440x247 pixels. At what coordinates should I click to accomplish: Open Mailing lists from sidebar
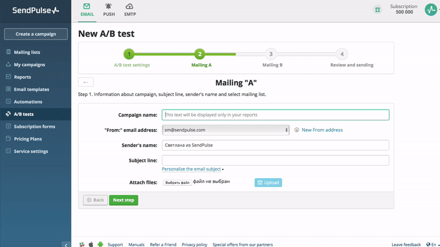tap(27, 52)
